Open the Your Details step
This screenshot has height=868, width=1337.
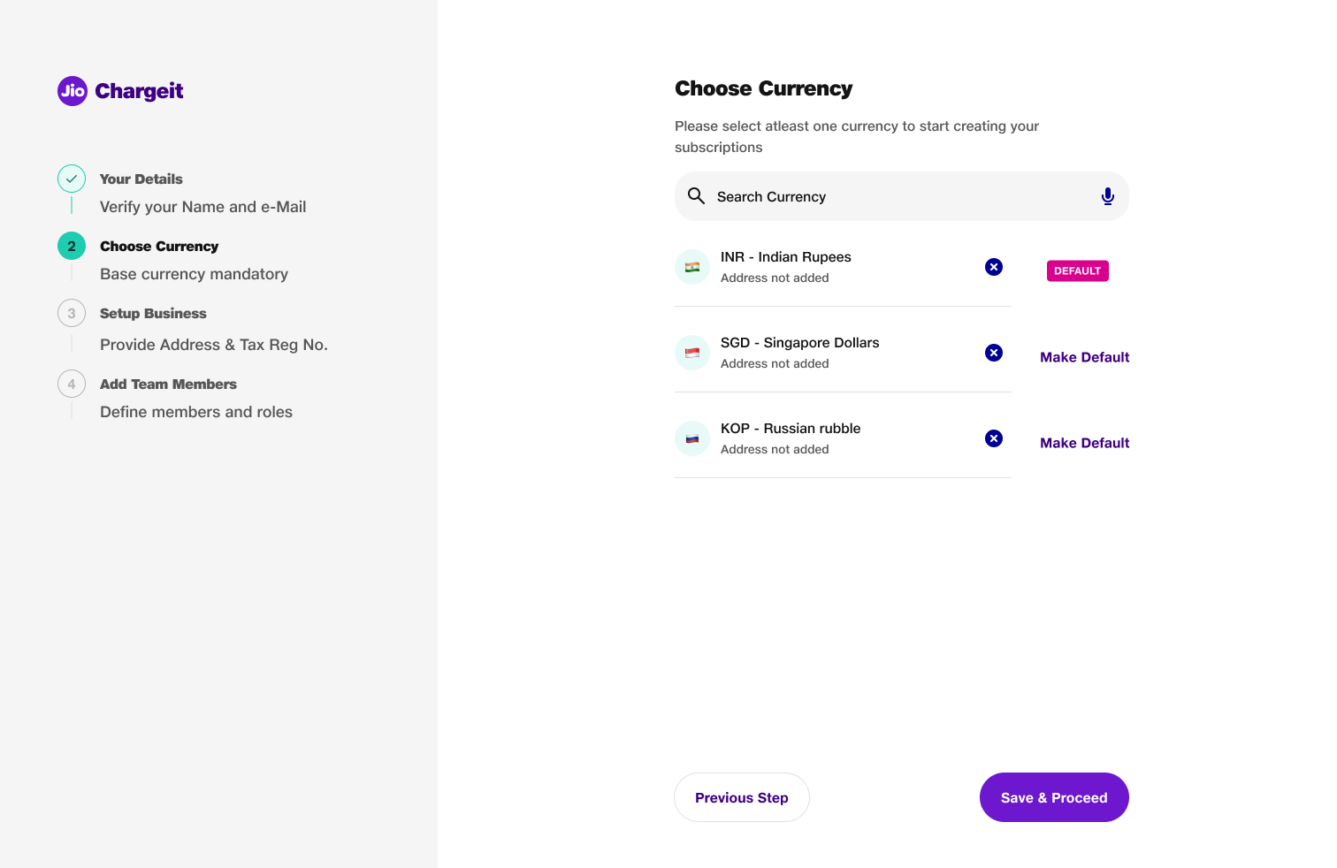pos(141,179)
